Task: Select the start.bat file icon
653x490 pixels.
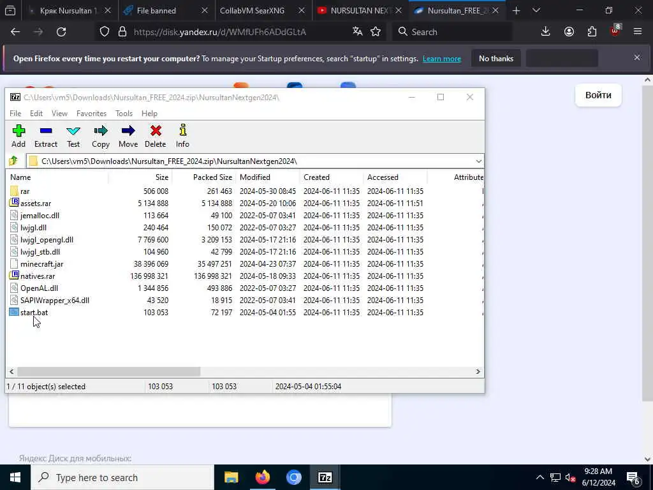Action: coord(14,312)
